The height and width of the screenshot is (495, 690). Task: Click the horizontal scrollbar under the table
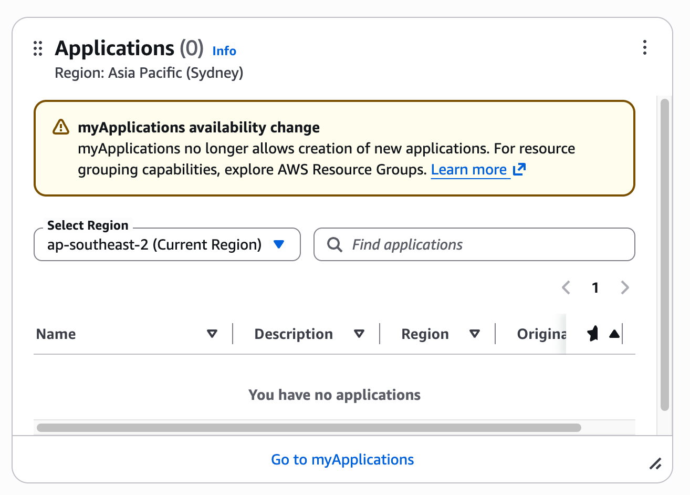[309, 428]
